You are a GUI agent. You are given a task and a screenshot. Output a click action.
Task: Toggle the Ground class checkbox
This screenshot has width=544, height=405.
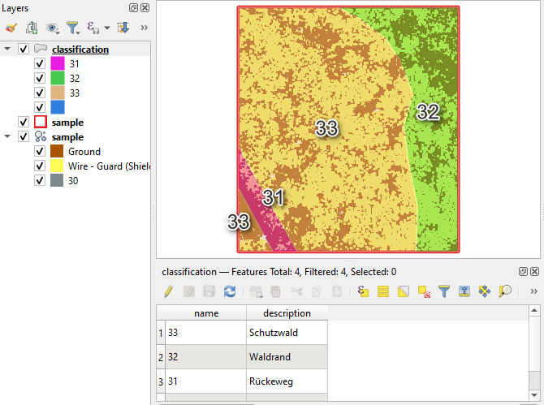coord(40,152)
